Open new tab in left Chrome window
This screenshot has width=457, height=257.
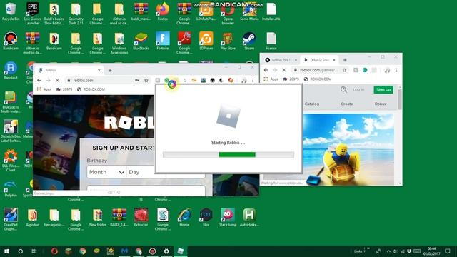[x=110, y=70]
